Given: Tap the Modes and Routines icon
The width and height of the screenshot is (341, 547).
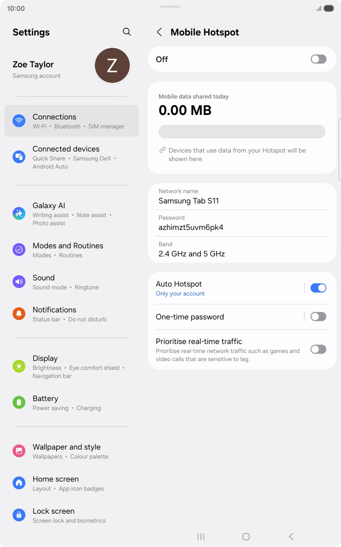Looking at the screenshot, I should point(19,250).
